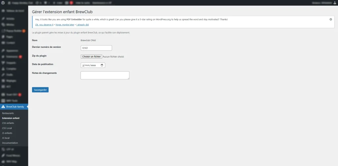Viewport: 338px width, 166px height.
Task: Navigate to JS enfants submenu
Action: point(7,133)
